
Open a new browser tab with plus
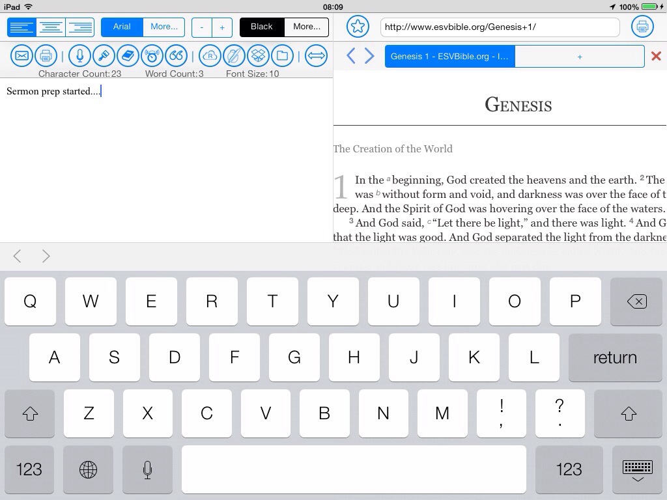tap(579, 57)
